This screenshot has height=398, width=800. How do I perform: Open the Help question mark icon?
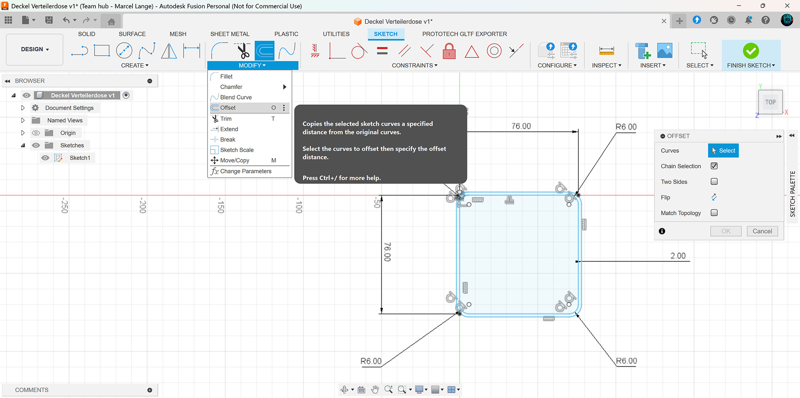(x=765, y=20)
